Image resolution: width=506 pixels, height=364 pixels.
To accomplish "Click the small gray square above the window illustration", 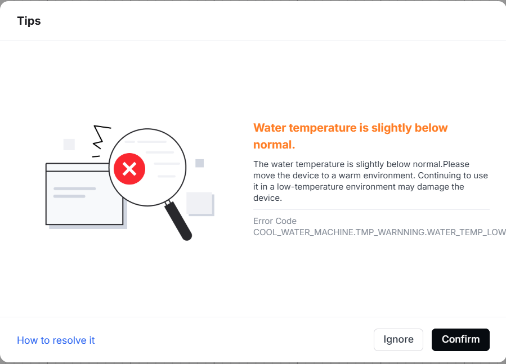I will coord(69,145).
